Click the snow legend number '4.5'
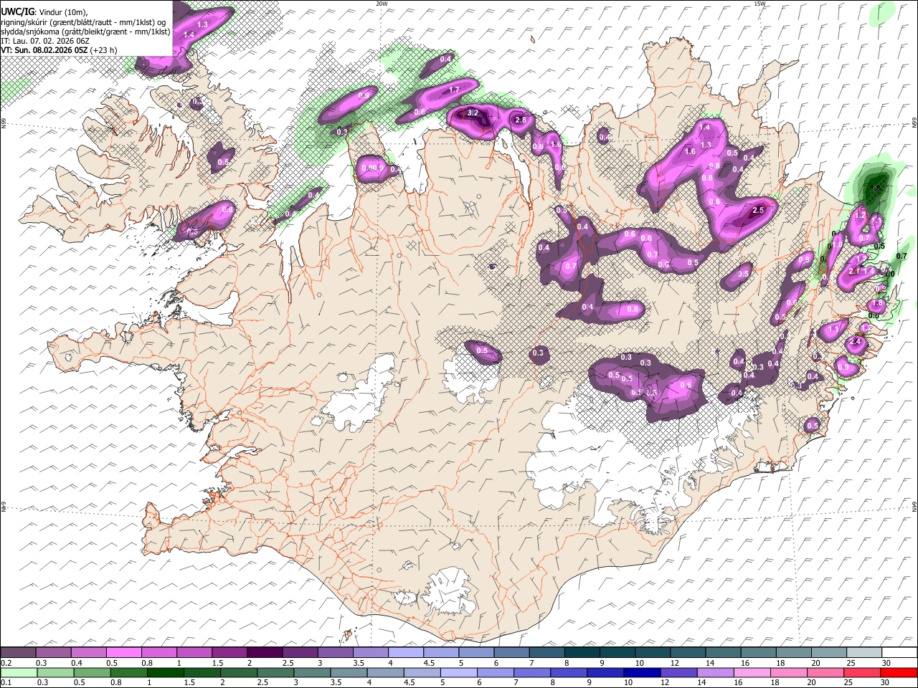 [x=429, y=663]
